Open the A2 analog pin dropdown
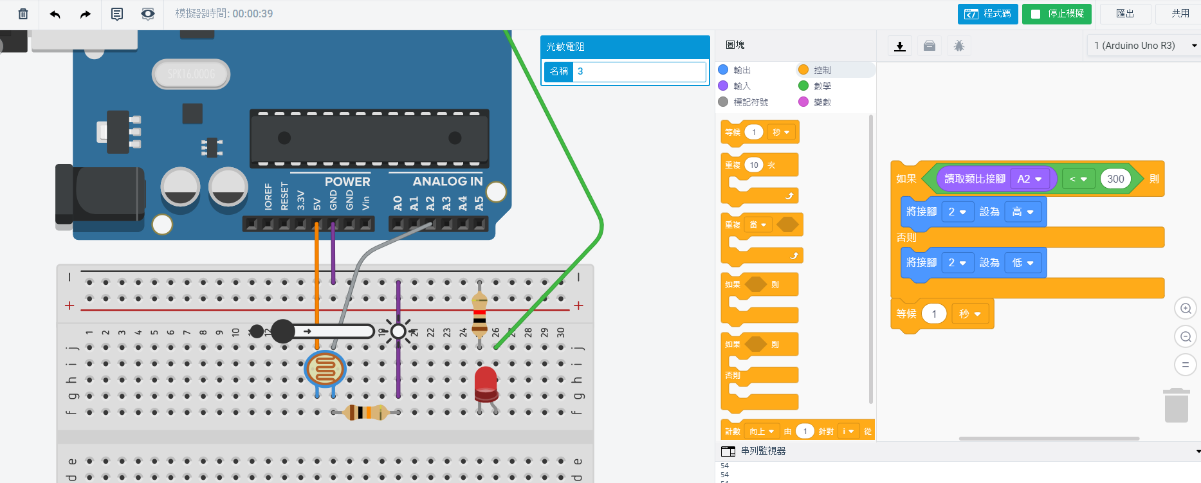This screenshot has height=483, width=1201. click(1030, 179)
